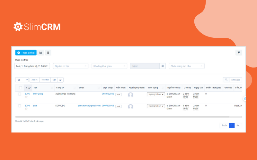Click the Ngày tạo column header
This screenshot has width=257, height=160.
pyautogui.click(x=198, y=88)
